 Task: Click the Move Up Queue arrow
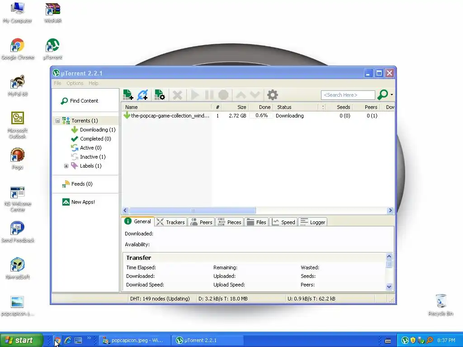[241, 95]
